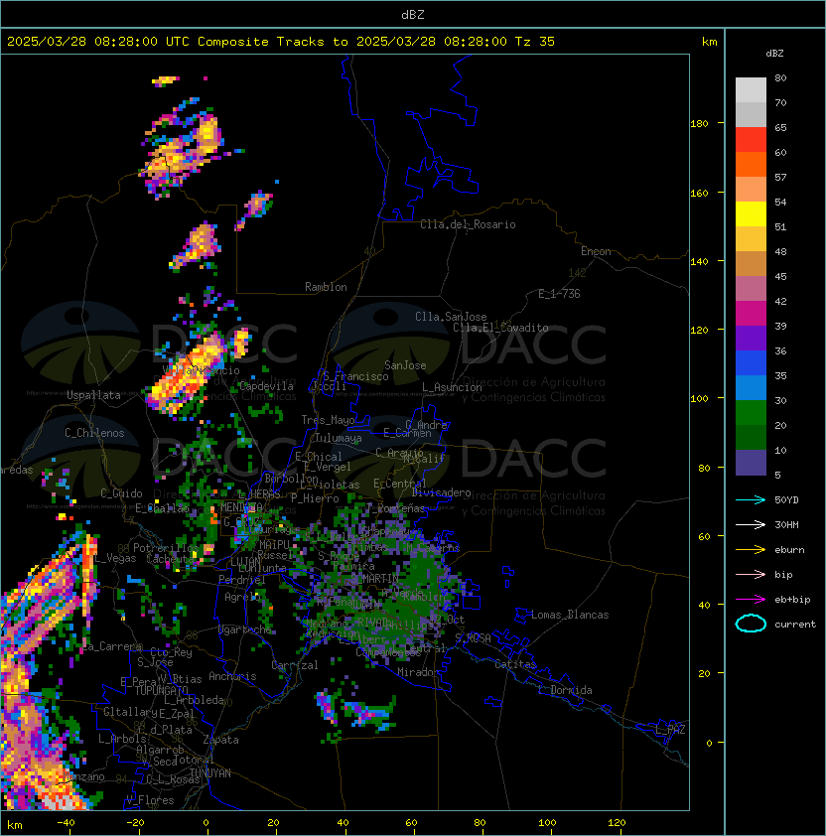Click the '50YD' legend label

click(x=786, y=499)
